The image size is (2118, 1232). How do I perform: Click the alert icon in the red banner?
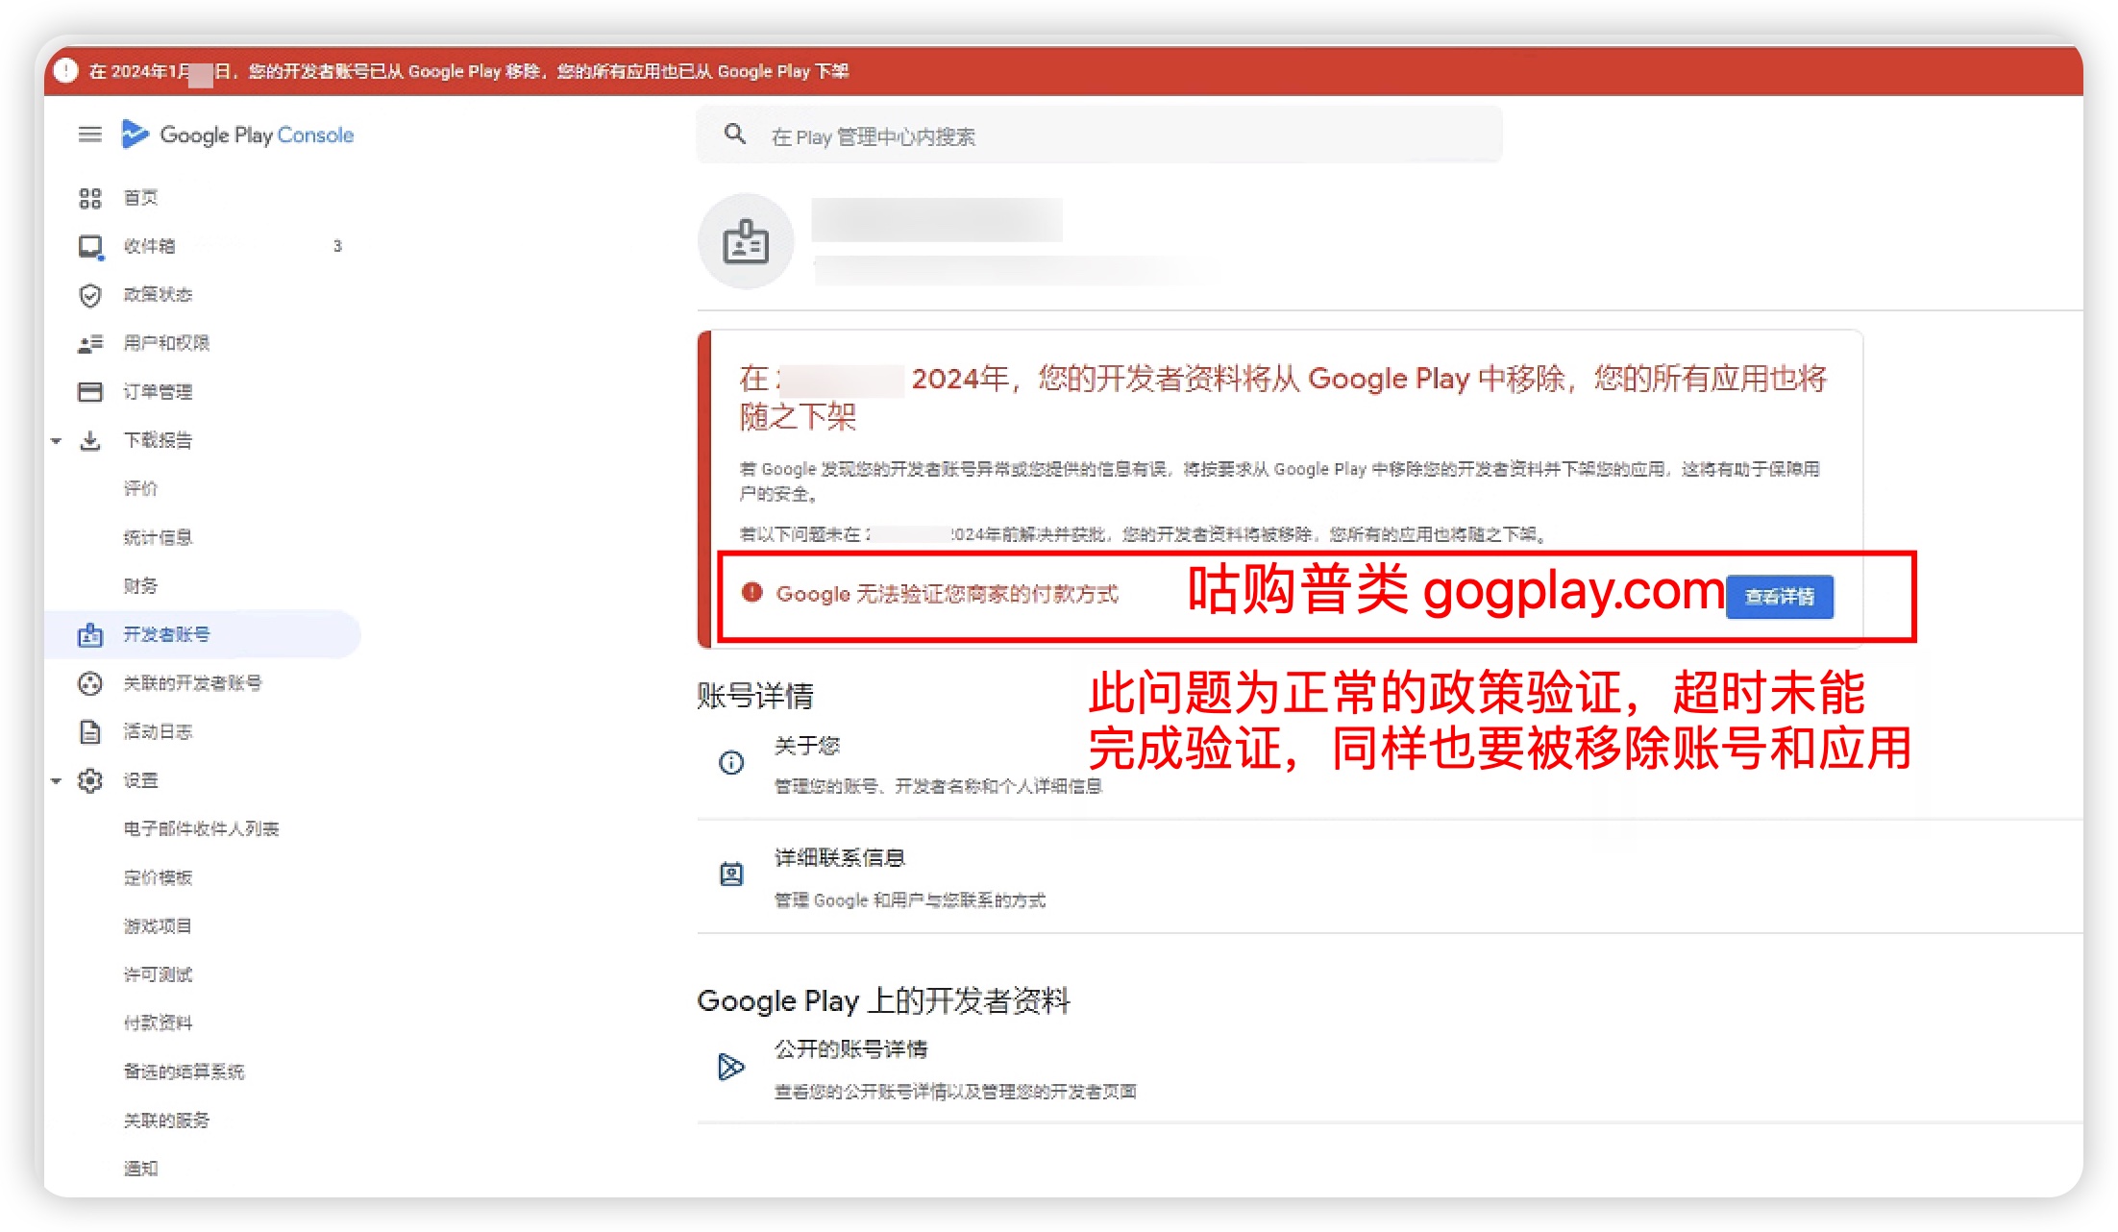pos(65,70)
